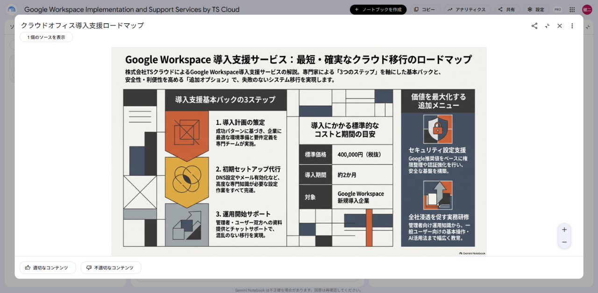Close the infographic viewer dialog
Image resolution: width=598 pixels, height=293 pixels.
tap(560, 26)
